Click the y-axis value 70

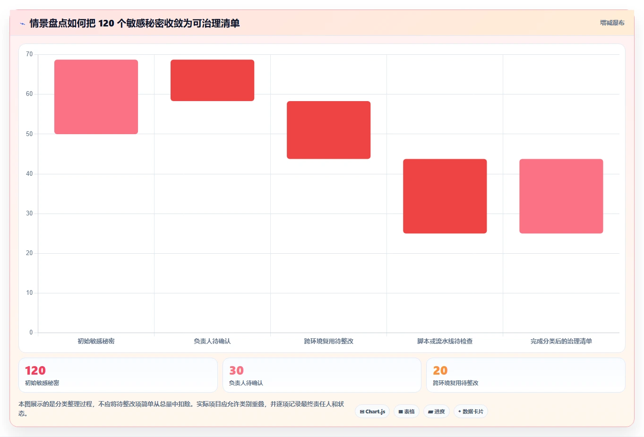click(29, 54)
